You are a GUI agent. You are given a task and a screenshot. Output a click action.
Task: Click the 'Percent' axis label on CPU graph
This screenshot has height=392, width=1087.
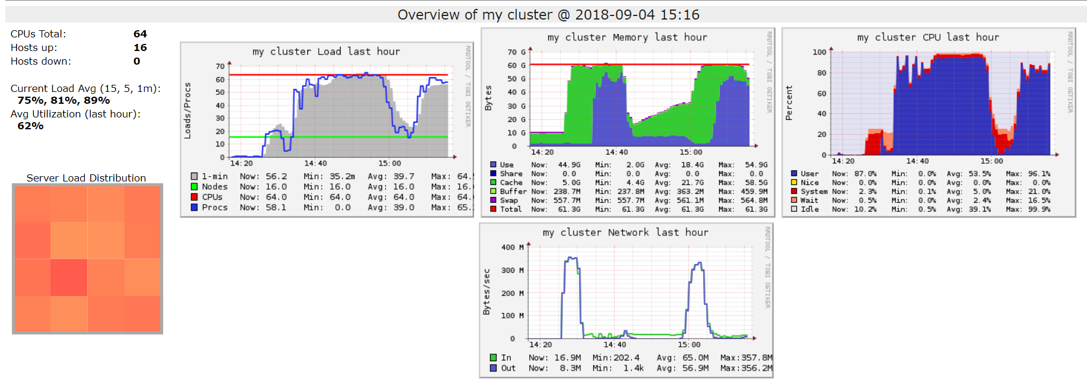click(789, 103)
